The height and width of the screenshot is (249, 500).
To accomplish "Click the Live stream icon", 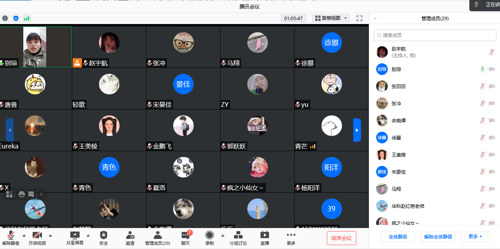I will [265, 235].
